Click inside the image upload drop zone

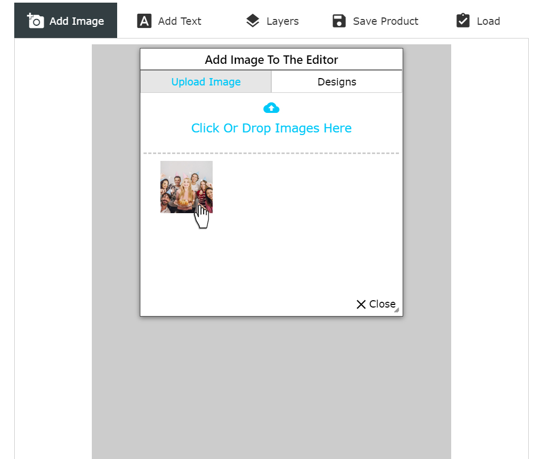[x=271, y=119]
